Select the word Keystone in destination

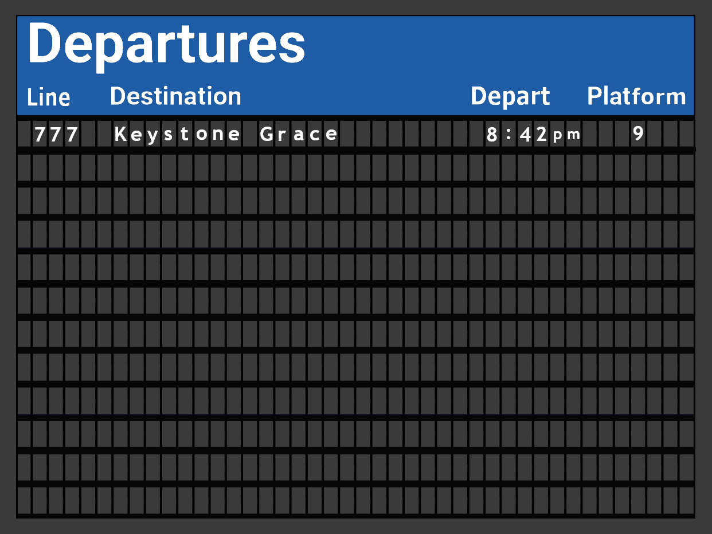pos(177,135)
